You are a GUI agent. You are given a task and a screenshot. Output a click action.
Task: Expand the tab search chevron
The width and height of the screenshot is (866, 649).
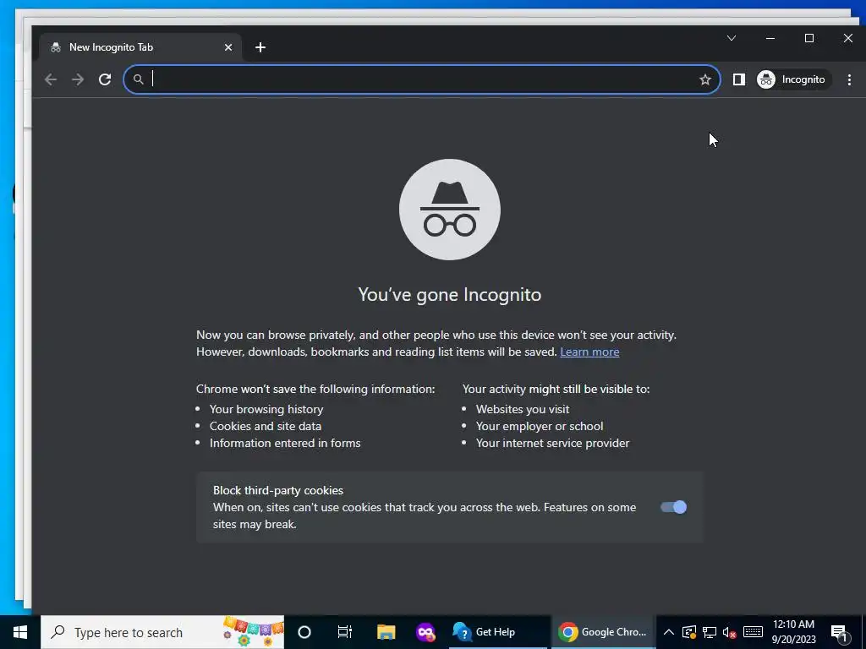[732, 38]
